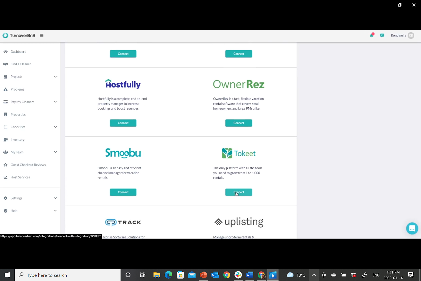The image size is (421, 281).
Task: Connect the Smoobu integration
Action: tap(123, 192)
